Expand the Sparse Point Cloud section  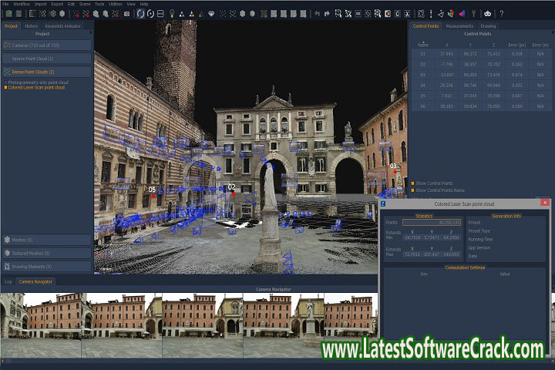(46, 58)
